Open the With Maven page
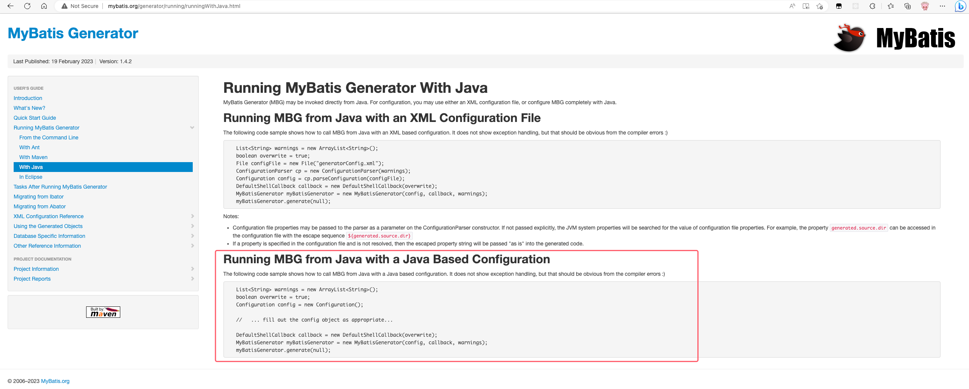The image size is (969, 389). [x=33, y=157]
